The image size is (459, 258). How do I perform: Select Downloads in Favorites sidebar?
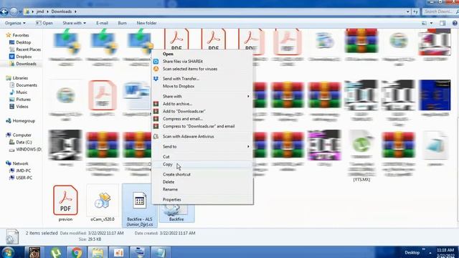pyautogui.click(x=26, y=64)
